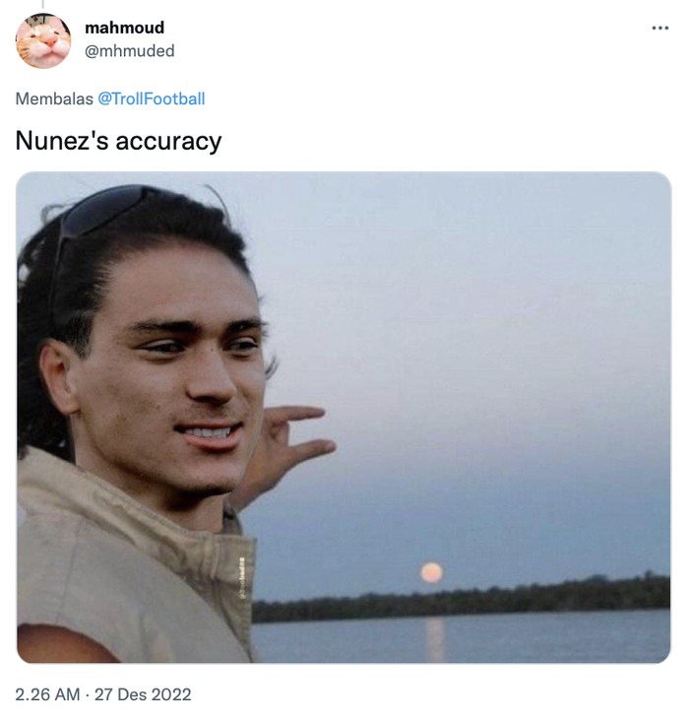689x719 pixels.
Task: Follow the @TrollFootball mention link
Action: pyautogui.click(x=152, y=98)
